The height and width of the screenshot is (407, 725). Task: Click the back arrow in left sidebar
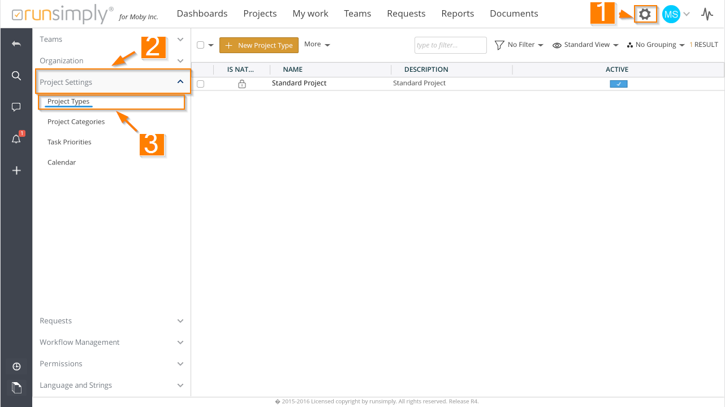16,44
